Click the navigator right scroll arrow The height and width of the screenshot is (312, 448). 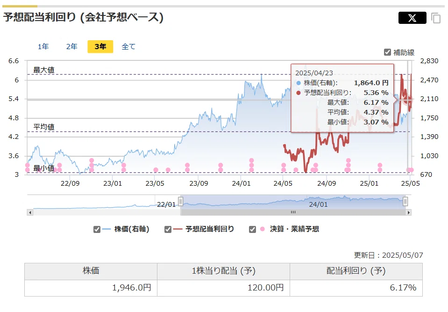click(x=409, y=212)
